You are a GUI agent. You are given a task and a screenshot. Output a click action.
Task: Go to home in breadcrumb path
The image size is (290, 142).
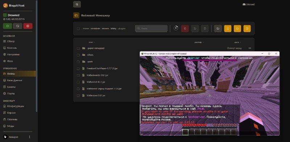coord(86,28)
